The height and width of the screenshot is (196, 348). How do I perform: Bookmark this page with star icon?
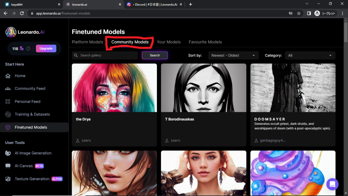pyautogui.click(x=299, y=13)
